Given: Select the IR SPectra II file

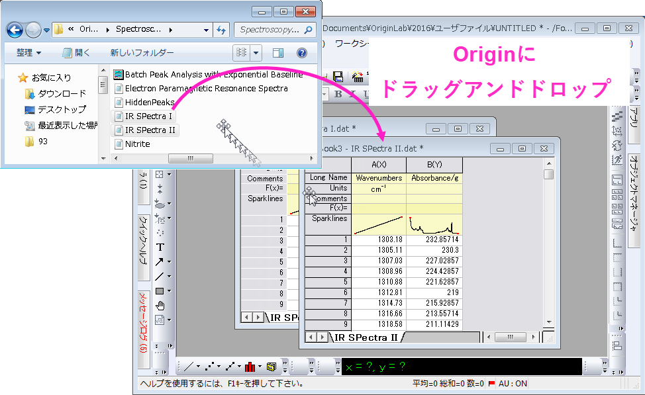Looking at the screenshot, I should point(145,130).
